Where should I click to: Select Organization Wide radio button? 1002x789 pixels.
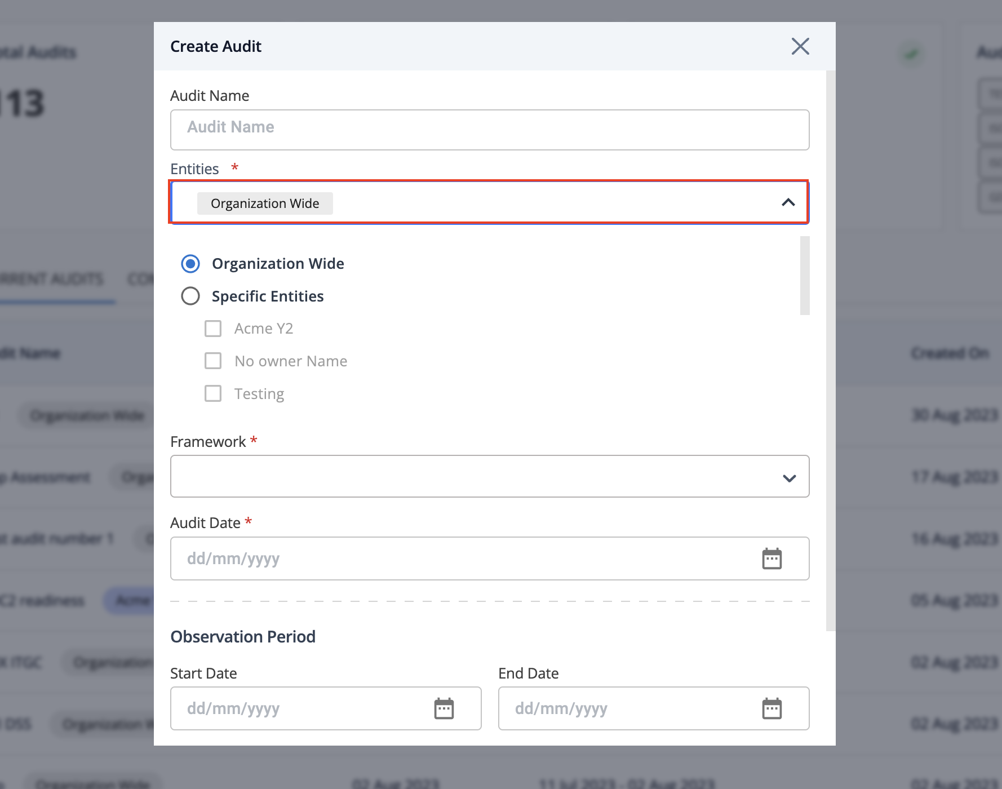(x=190, y=264)
